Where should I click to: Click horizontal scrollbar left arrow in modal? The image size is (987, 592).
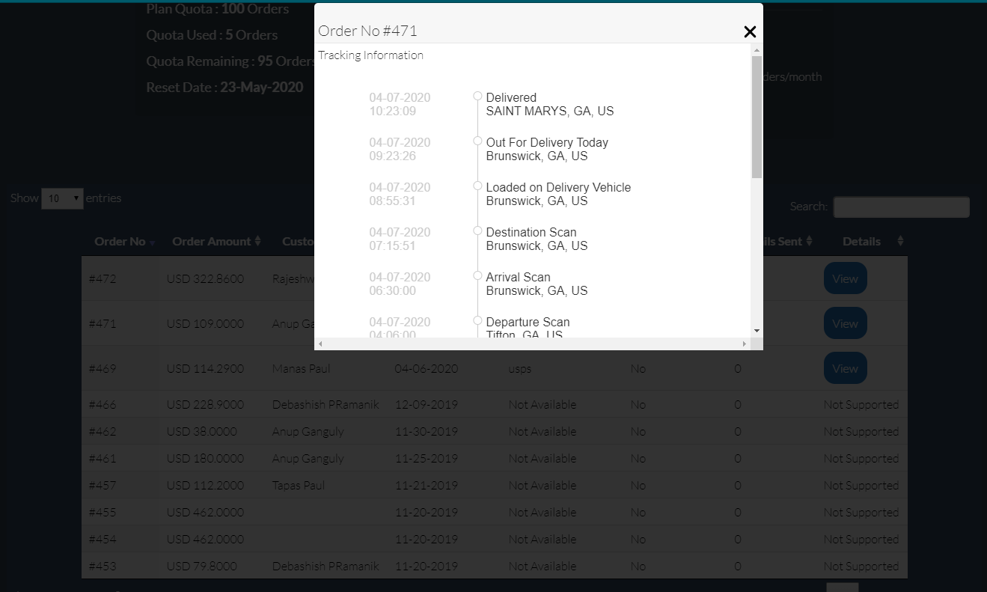point(320,344)
